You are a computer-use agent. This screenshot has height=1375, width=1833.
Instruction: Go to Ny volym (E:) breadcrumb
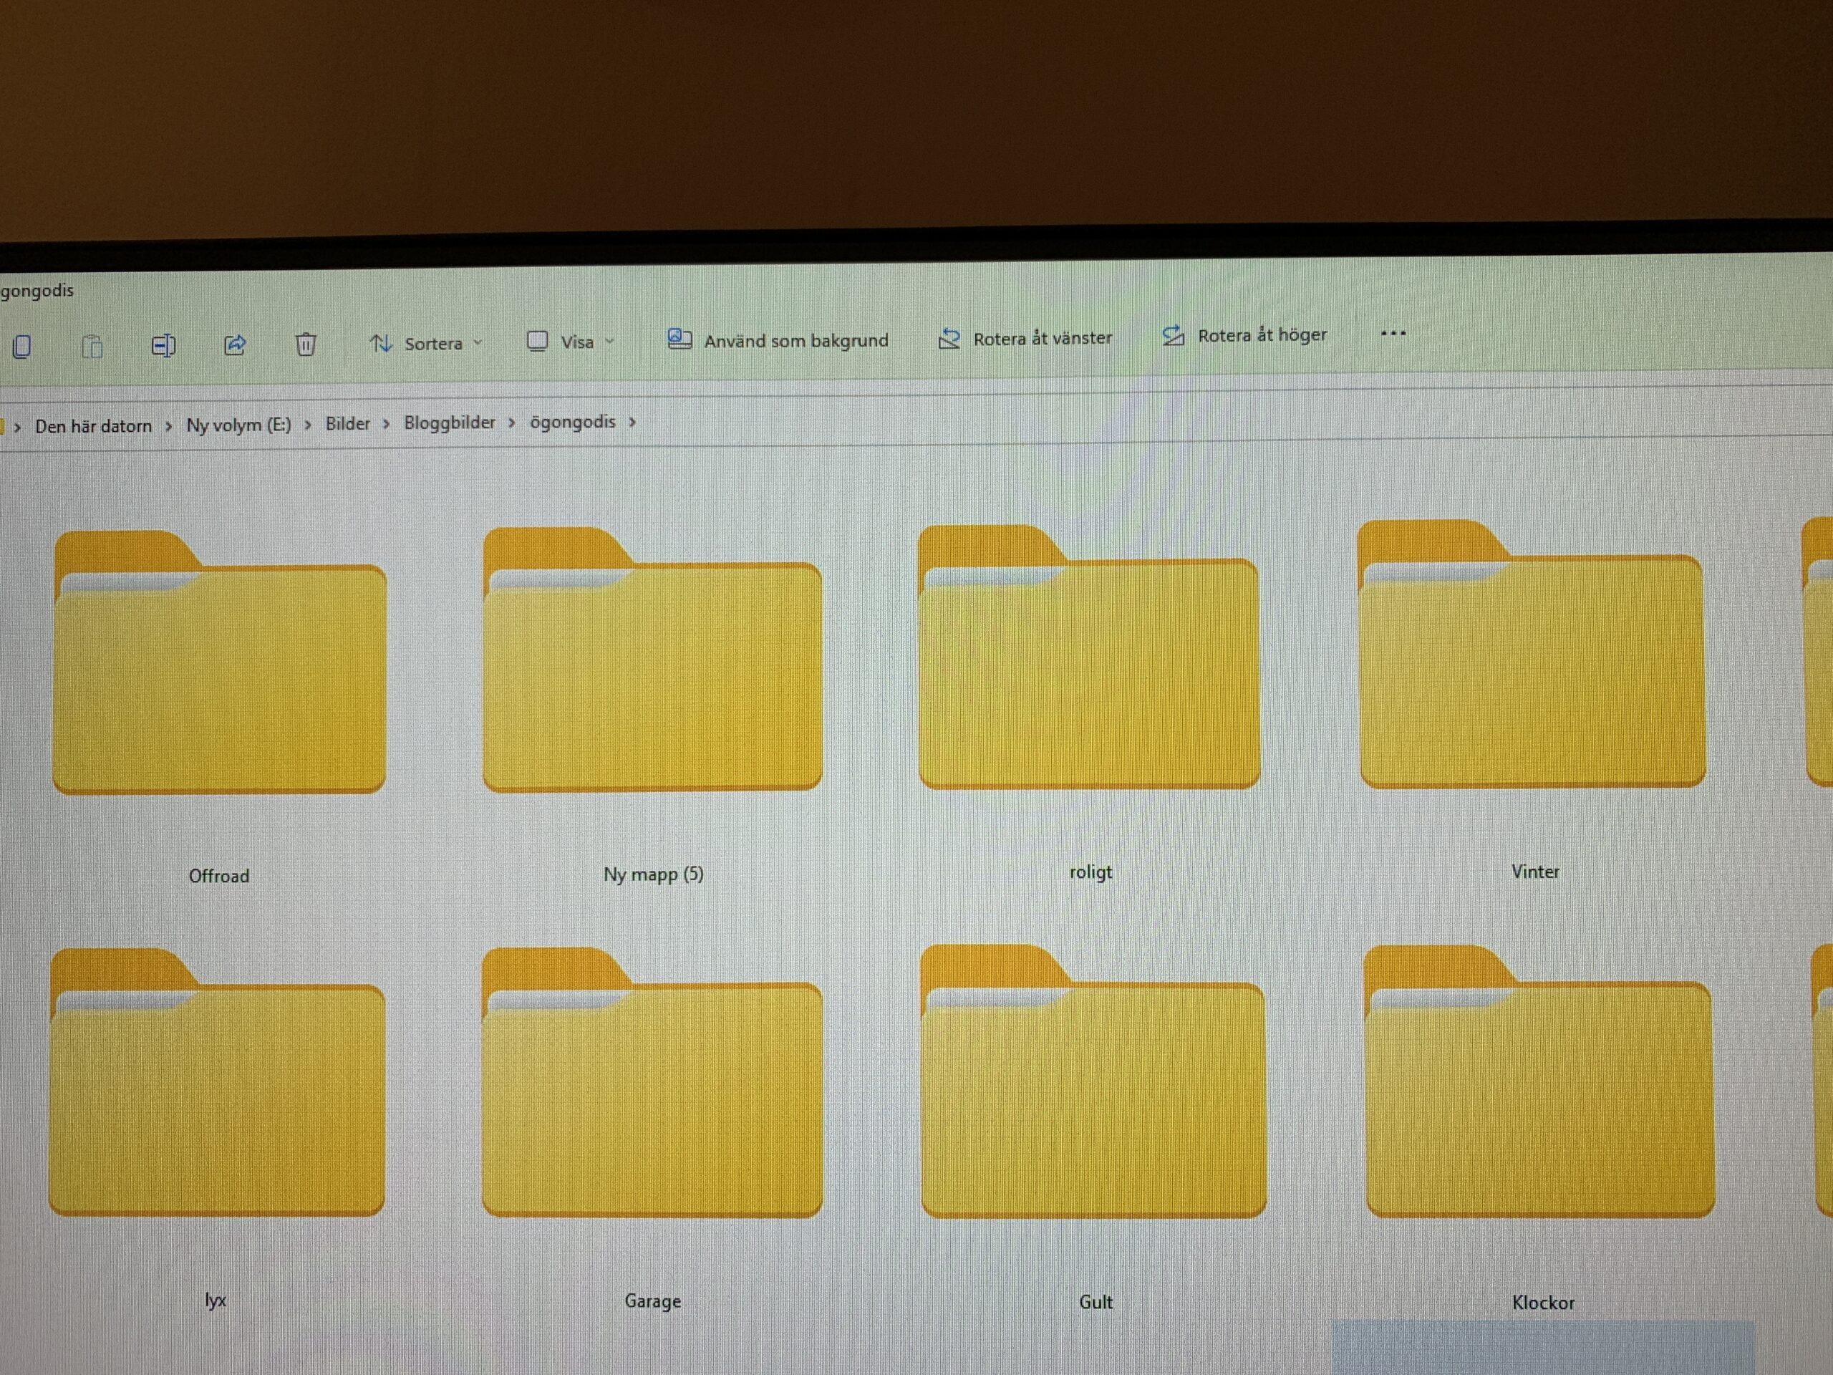(238, 425)
